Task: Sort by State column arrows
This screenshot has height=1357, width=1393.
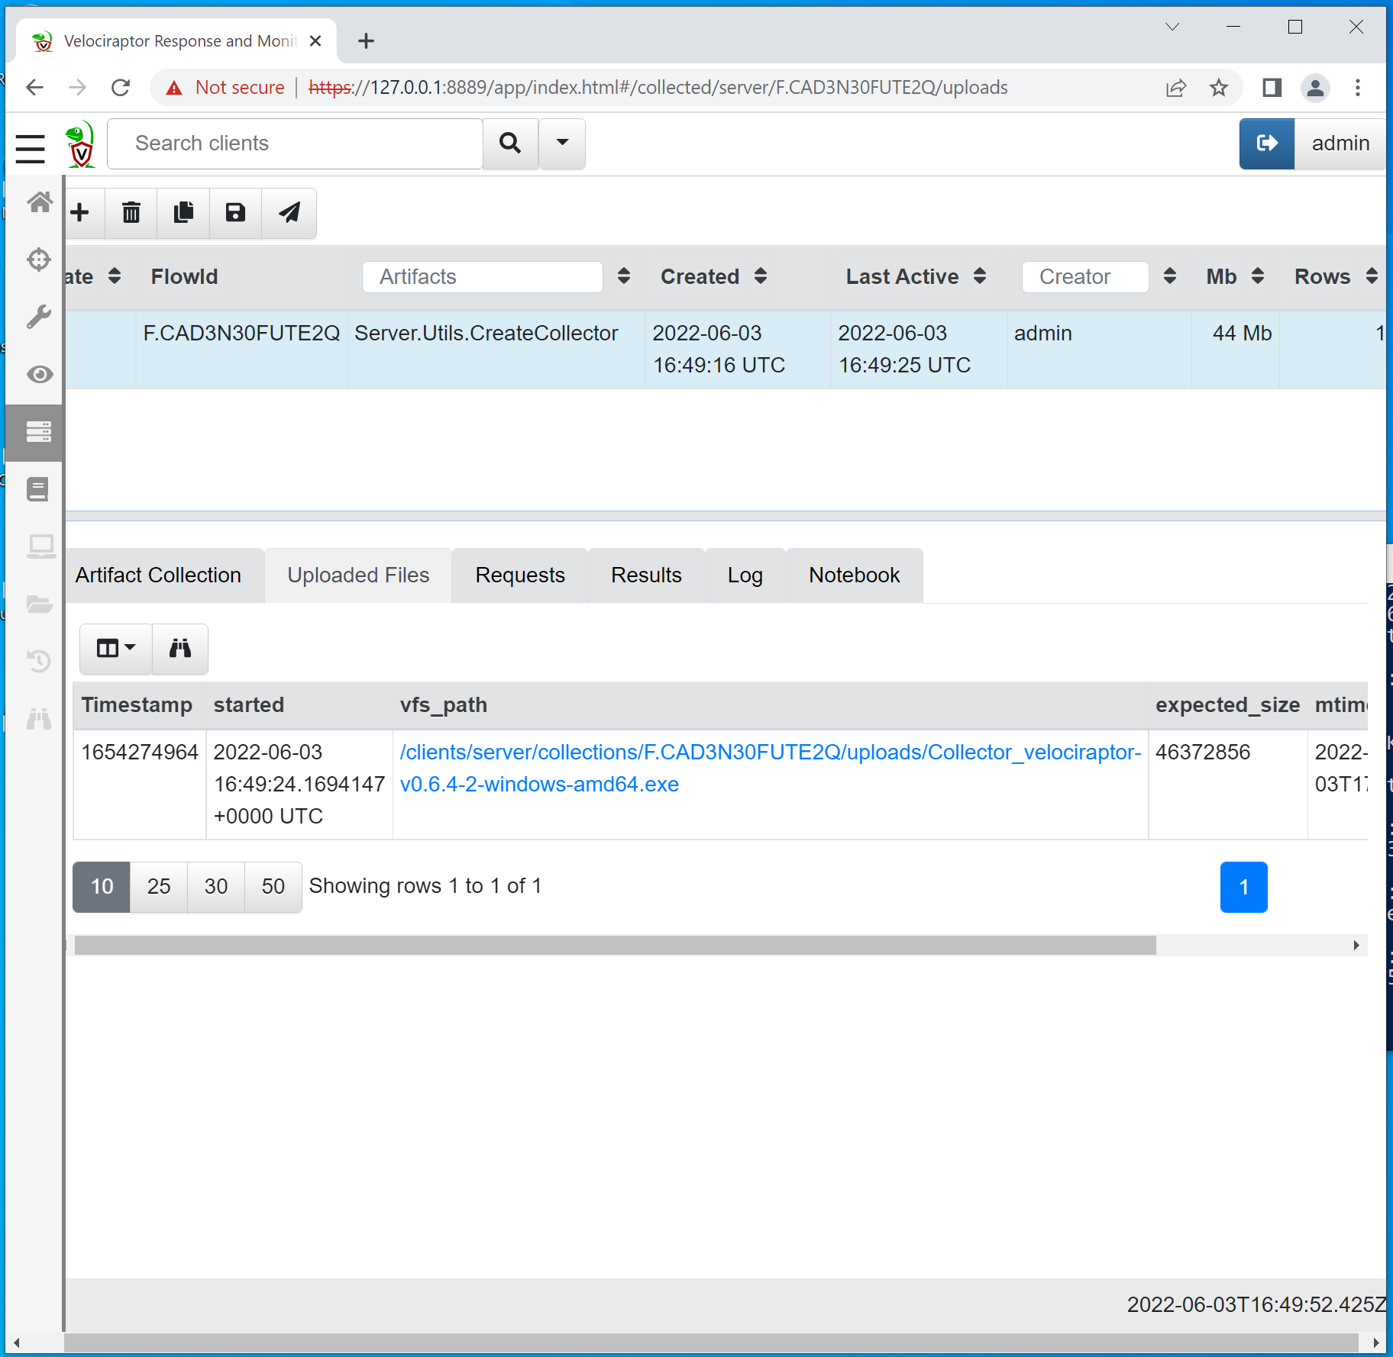Action: pos(115,276)
